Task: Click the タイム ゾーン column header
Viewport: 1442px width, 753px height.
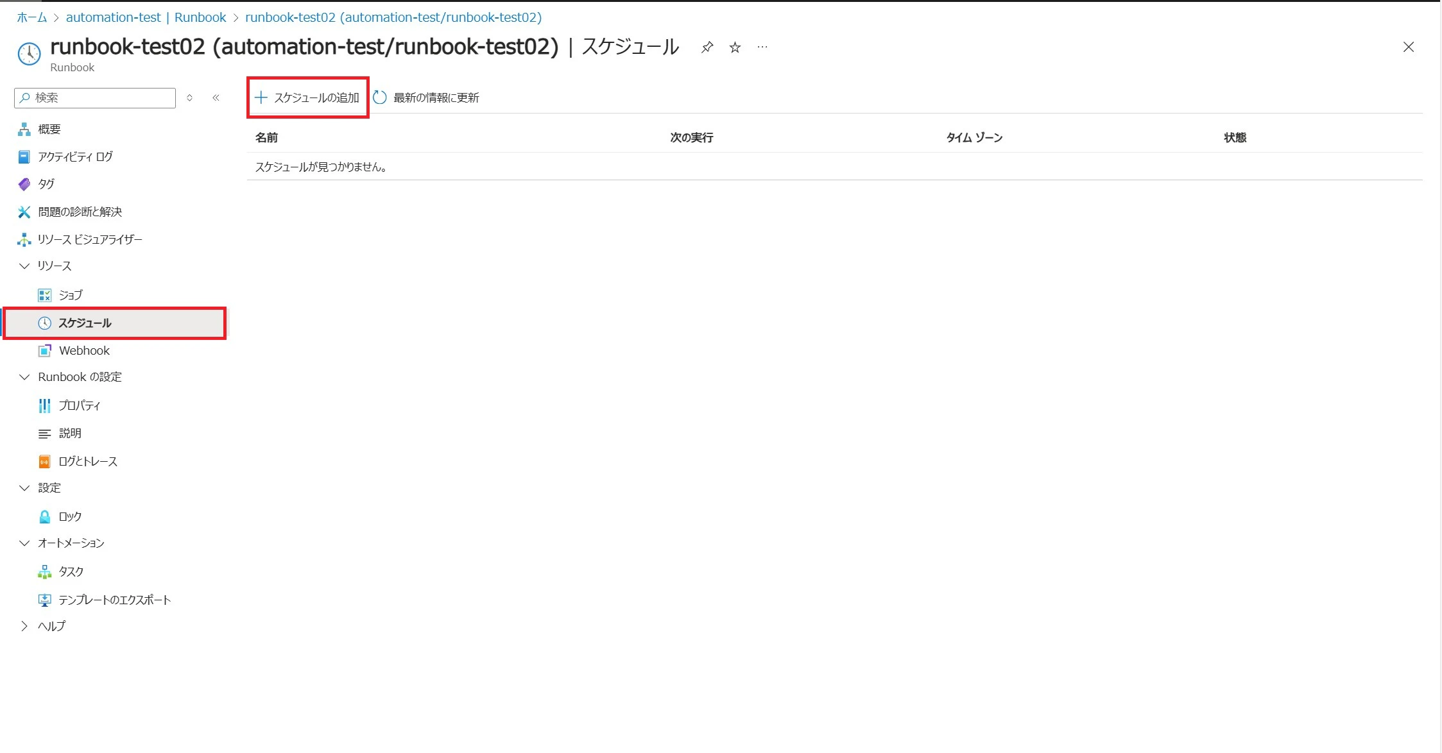Action: (x=974, y=137)
